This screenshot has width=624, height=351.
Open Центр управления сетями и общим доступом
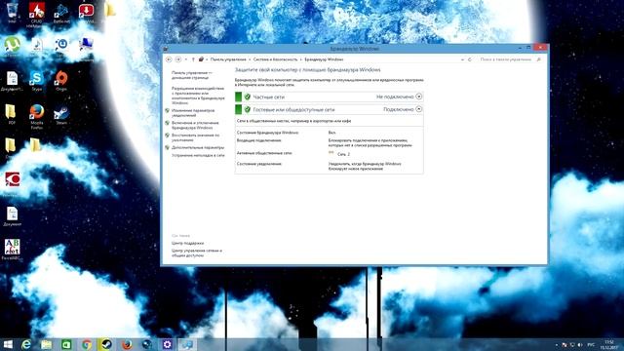click(197, 253)
